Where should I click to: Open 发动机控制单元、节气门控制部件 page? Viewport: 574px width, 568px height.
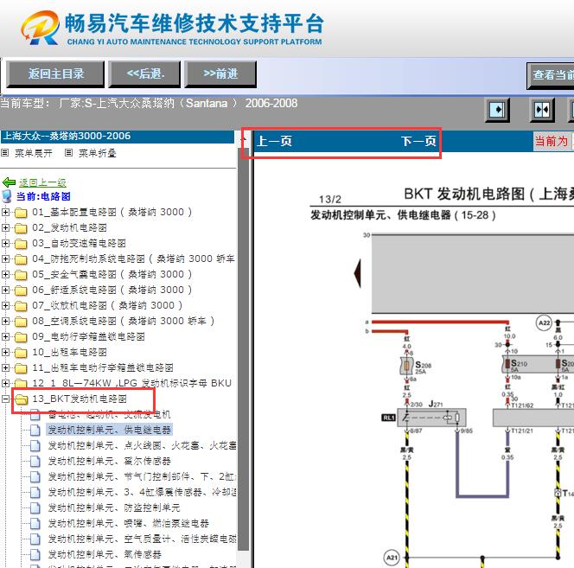pyautogui.click(x=142, y=476)
